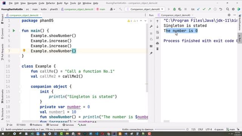Open the Navigate menu
Image resolution: width=242 pixels, height=136 pixels.
point(32,3)
